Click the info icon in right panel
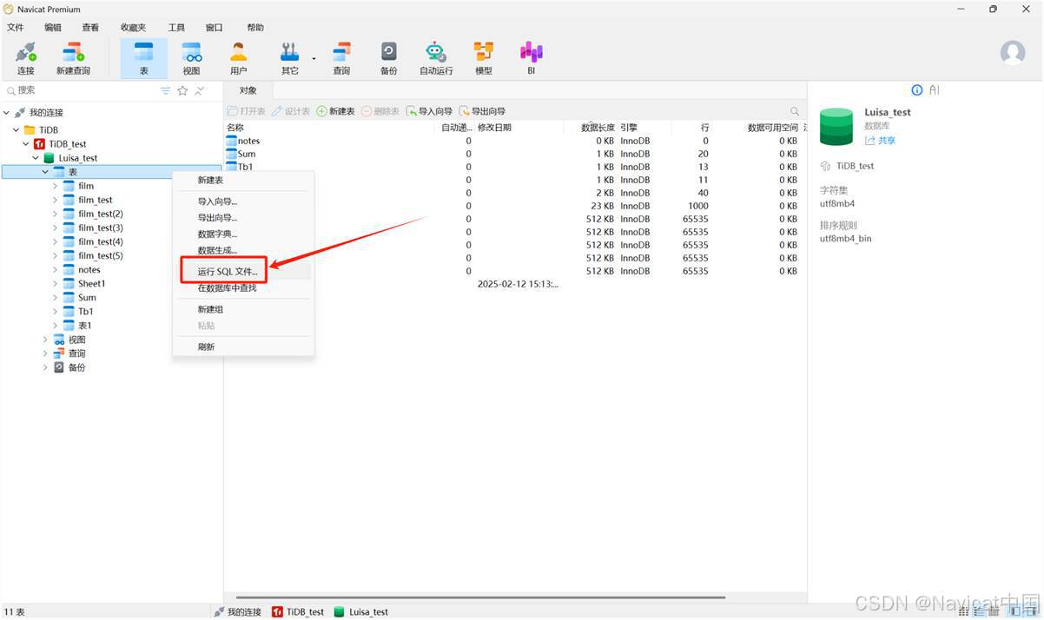1044x620 pixels. tap(917, 90)
